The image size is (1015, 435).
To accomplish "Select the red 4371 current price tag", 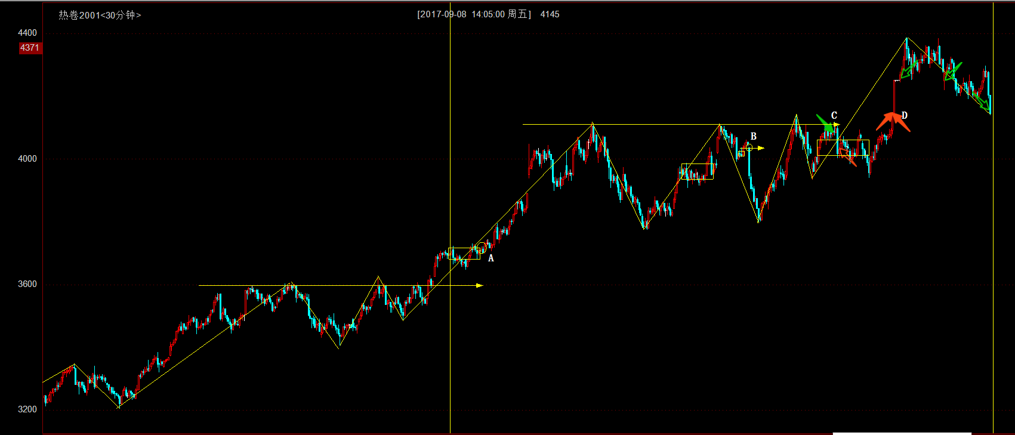I will pos(30,48).
